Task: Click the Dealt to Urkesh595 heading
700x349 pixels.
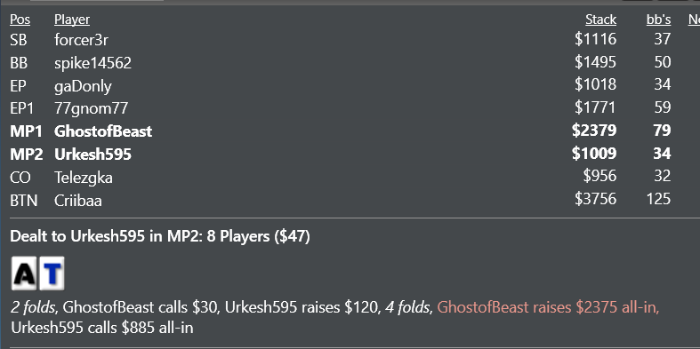Action: pos(160,236)
